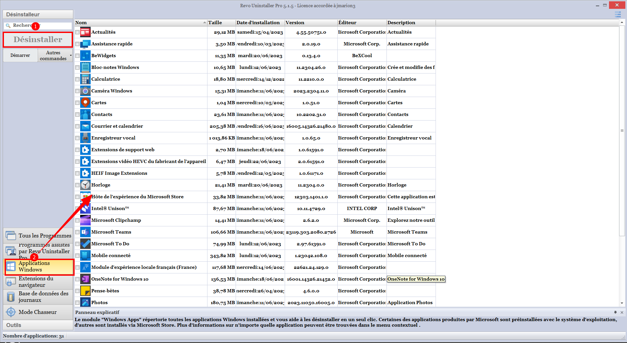Image resolution: width=627 pixels, height=343 pixels.
Task: Click the Assistance rapide app icon
Action: (85, 44)
